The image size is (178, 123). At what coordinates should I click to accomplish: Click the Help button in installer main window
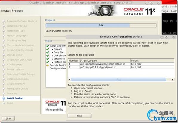[8, 118]
